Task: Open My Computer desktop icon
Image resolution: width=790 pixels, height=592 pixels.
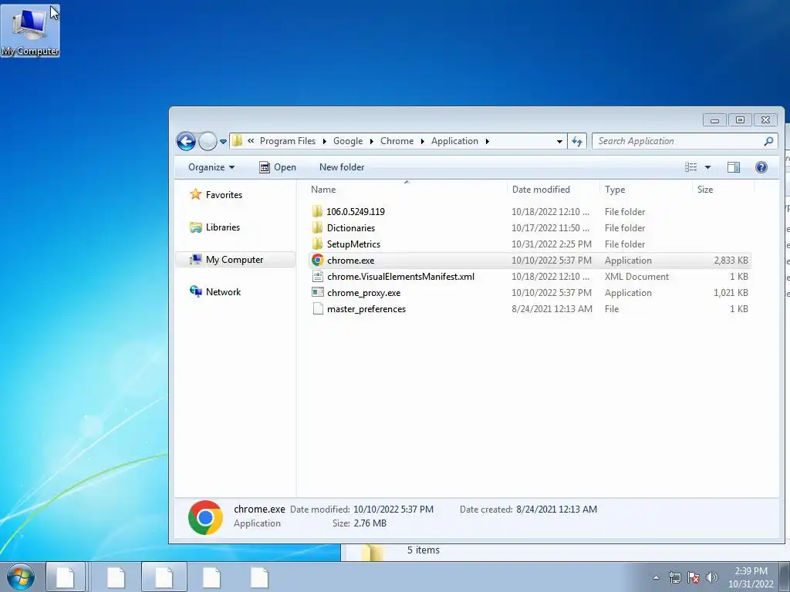Action: (x=30, y=31)
